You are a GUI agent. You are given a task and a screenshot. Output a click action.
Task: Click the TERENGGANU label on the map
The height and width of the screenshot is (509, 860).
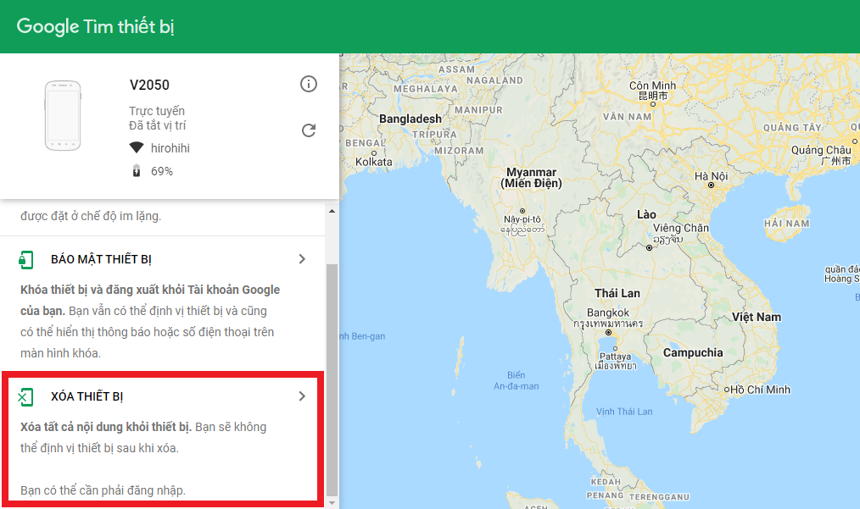[x=659, y=497]
